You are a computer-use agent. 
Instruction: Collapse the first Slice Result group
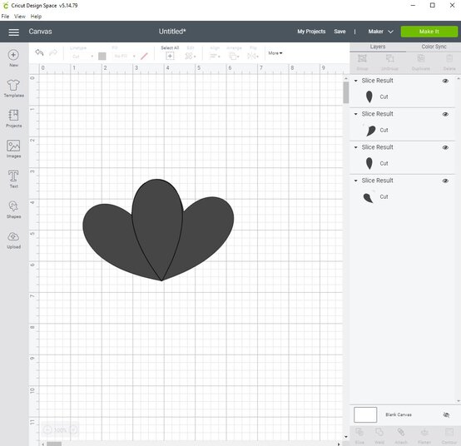356,81
